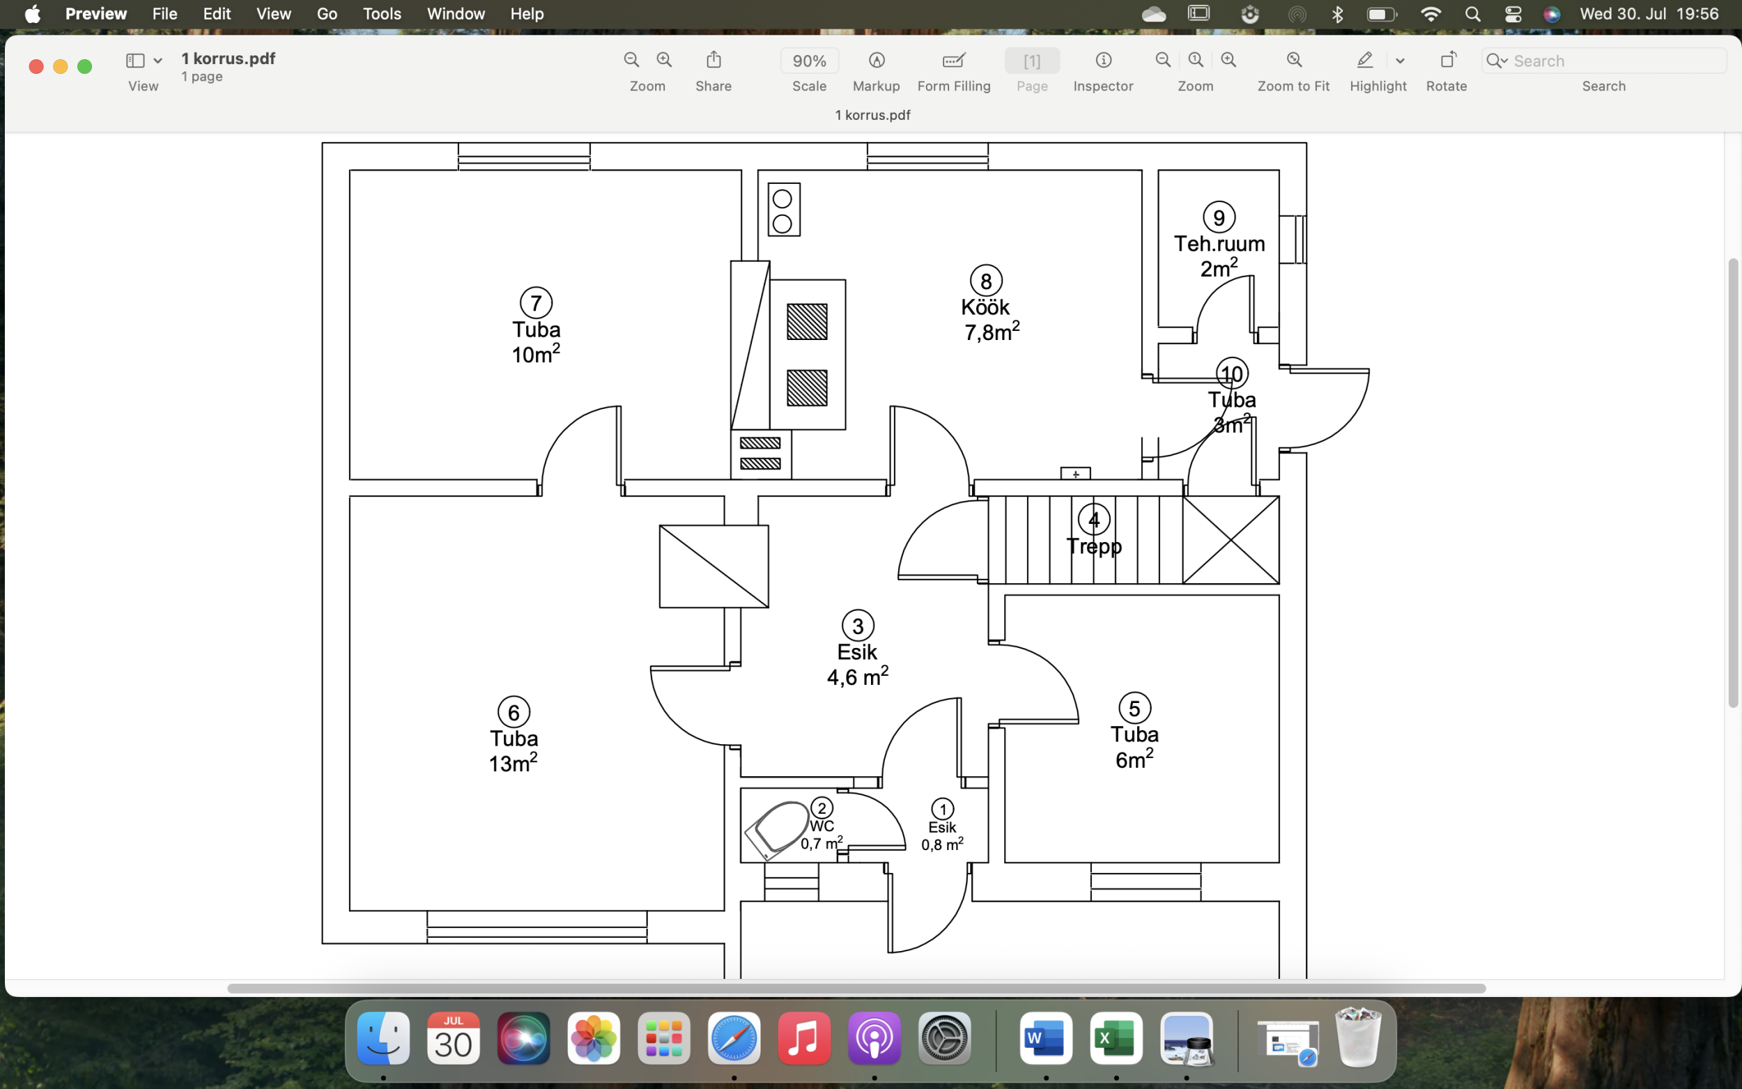Click the Zoom to Fit icon
Screen dimensions: 1742x1089
coord(1293,60)
